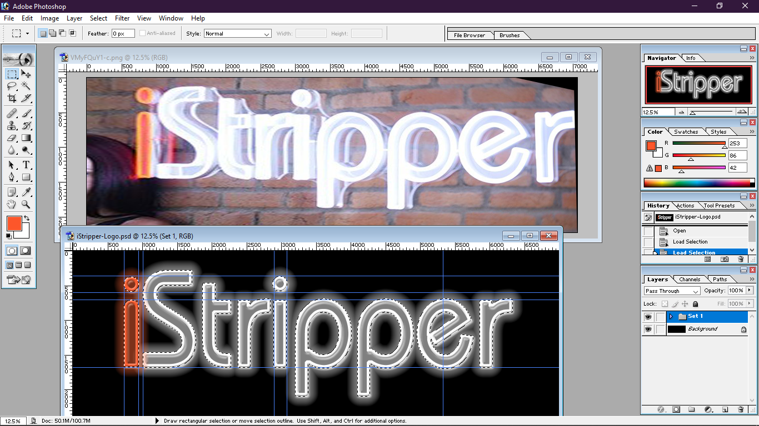This screenshot has width=759, height=426.
Task: Select the Dodge tool
Action: click(26, 150)
